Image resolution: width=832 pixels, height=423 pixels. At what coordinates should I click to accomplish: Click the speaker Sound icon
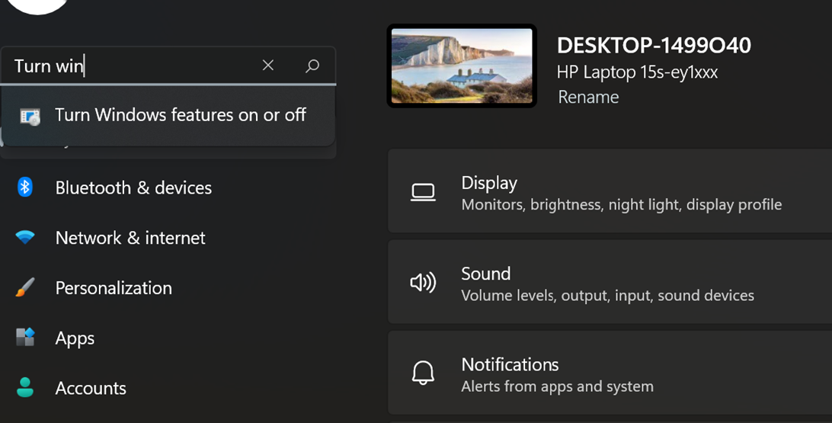(423, 282)
